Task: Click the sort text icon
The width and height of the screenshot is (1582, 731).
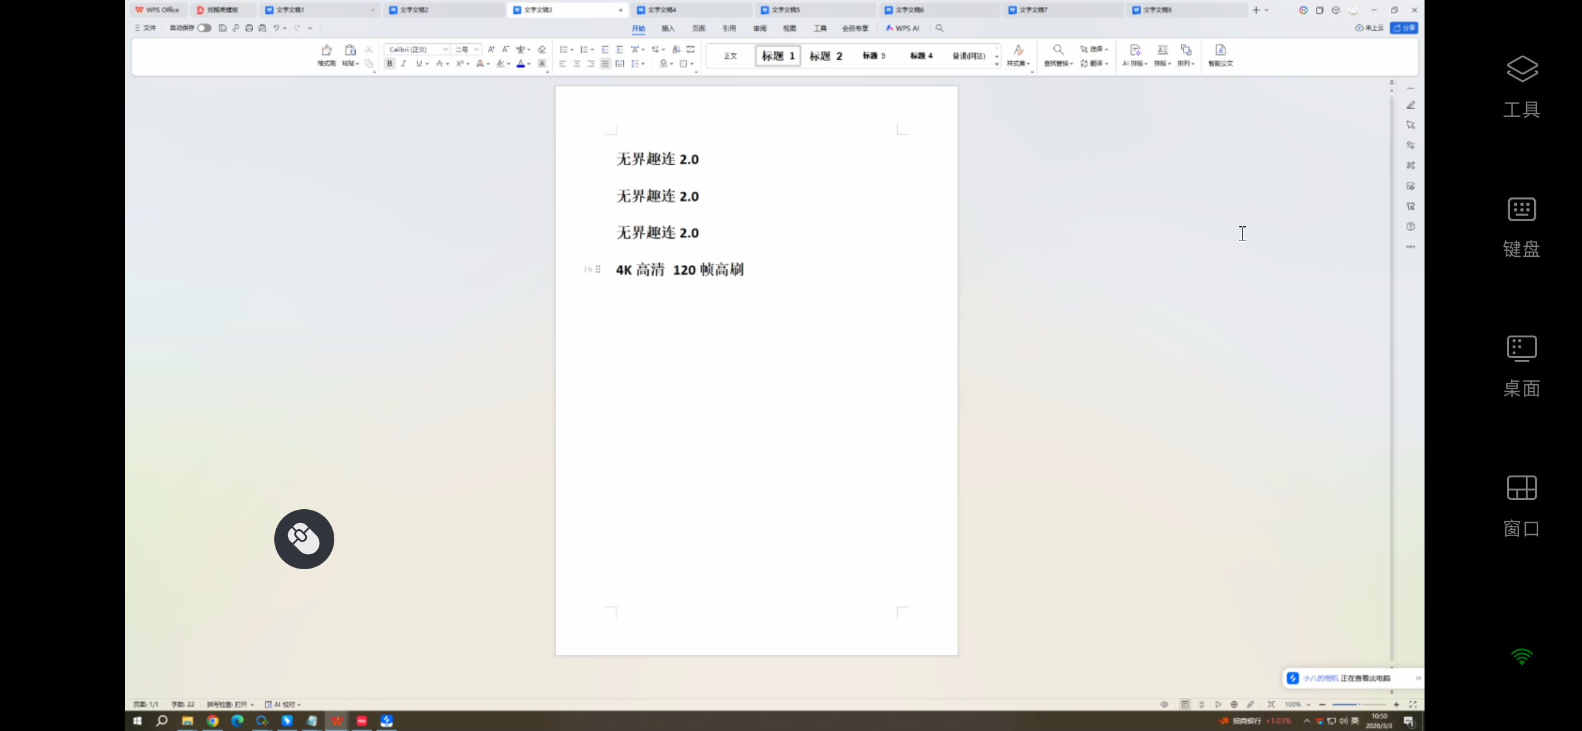Action: click(x=676, y=49)
